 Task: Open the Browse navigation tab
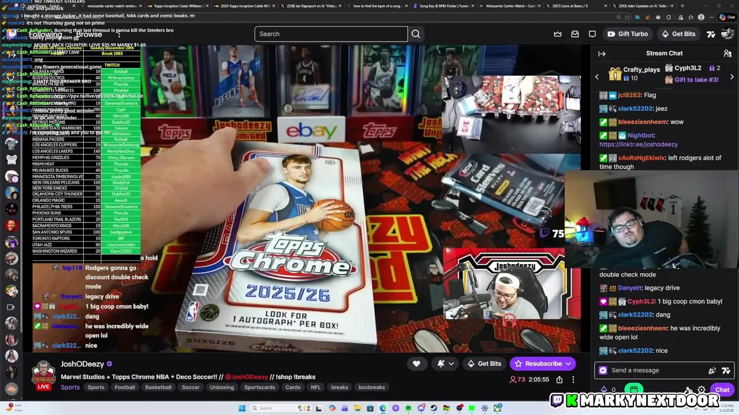tap(89, 34)
